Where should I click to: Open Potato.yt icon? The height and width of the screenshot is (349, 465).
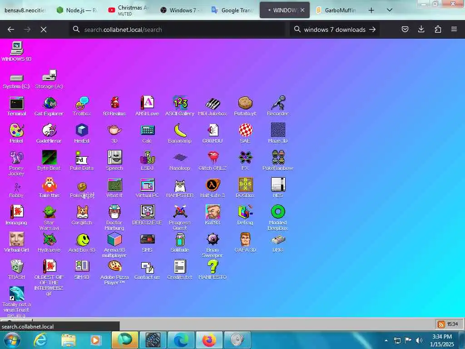245,106
